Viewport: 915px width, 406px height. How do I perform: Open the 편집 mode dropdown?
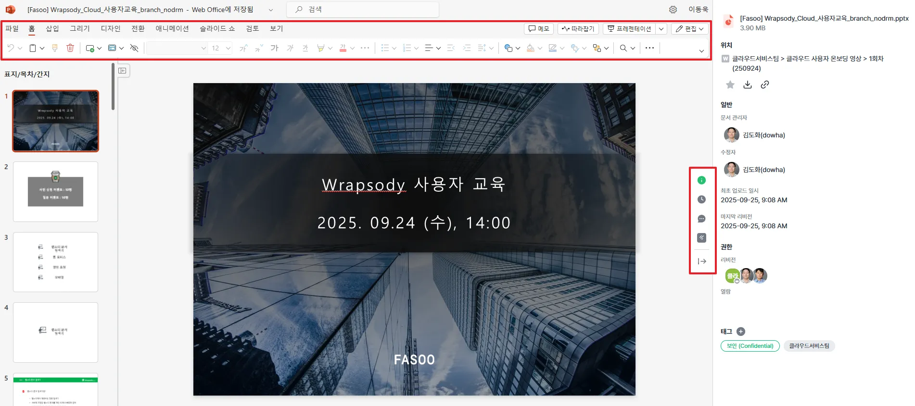pos(690,29)
